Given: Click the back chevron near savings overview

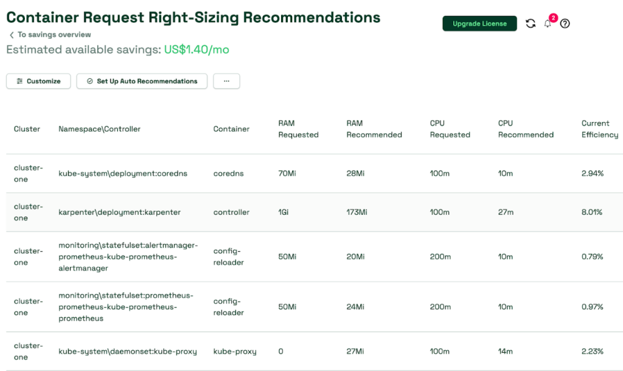Looking at the screenshot, I should pos(12,35).
